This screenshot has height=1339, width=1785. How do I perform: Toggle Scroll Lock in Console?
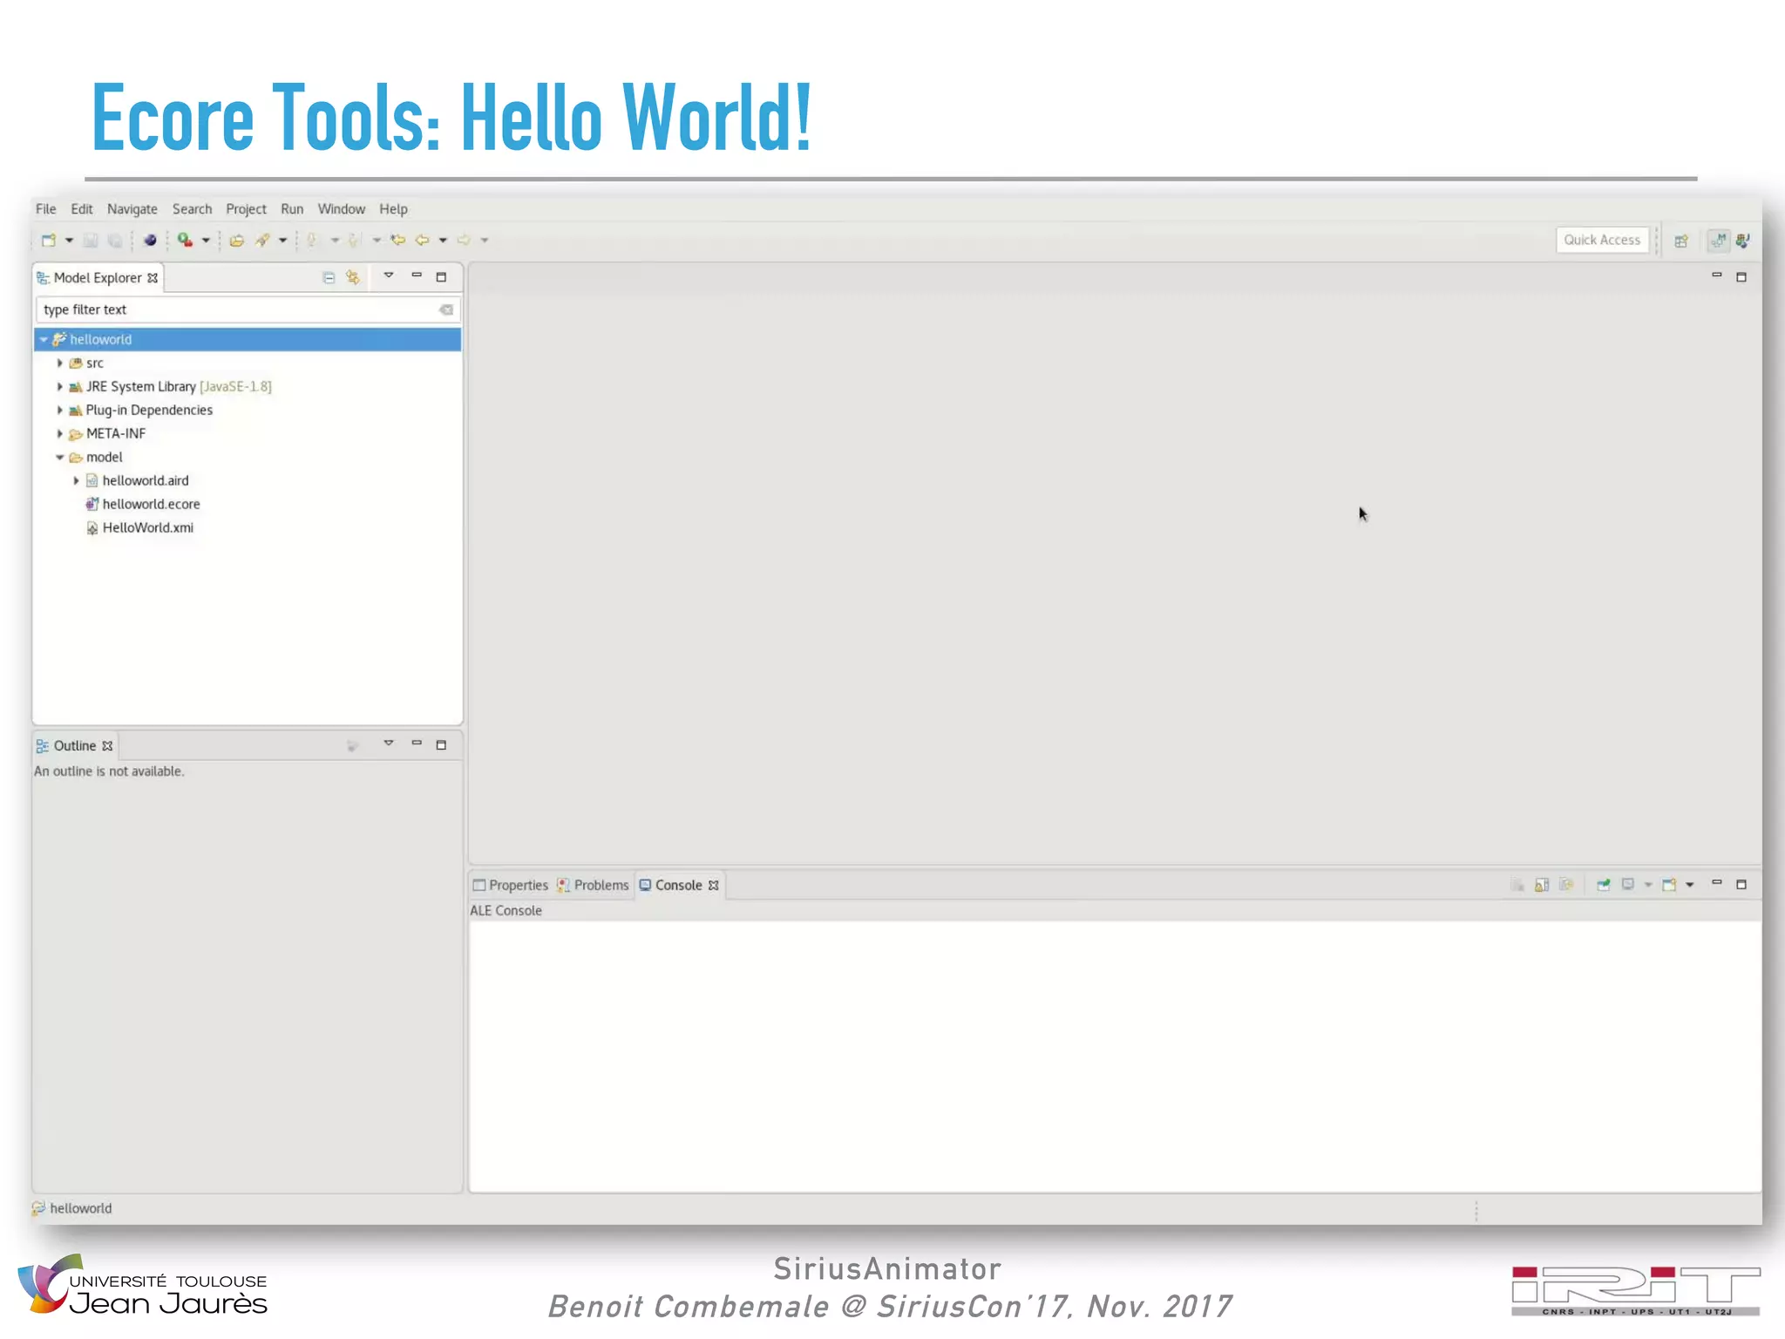pos(1542,886)
